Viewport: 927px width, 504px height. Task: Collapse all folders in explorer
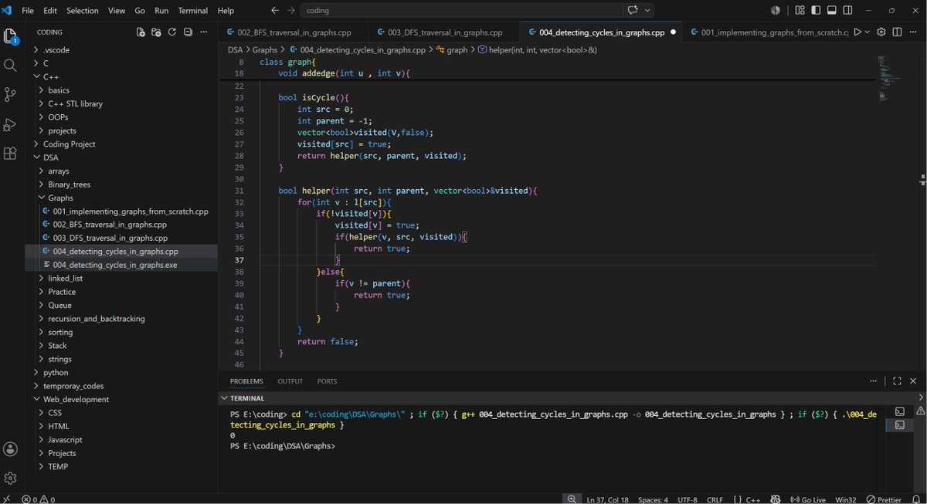(188, 32)
